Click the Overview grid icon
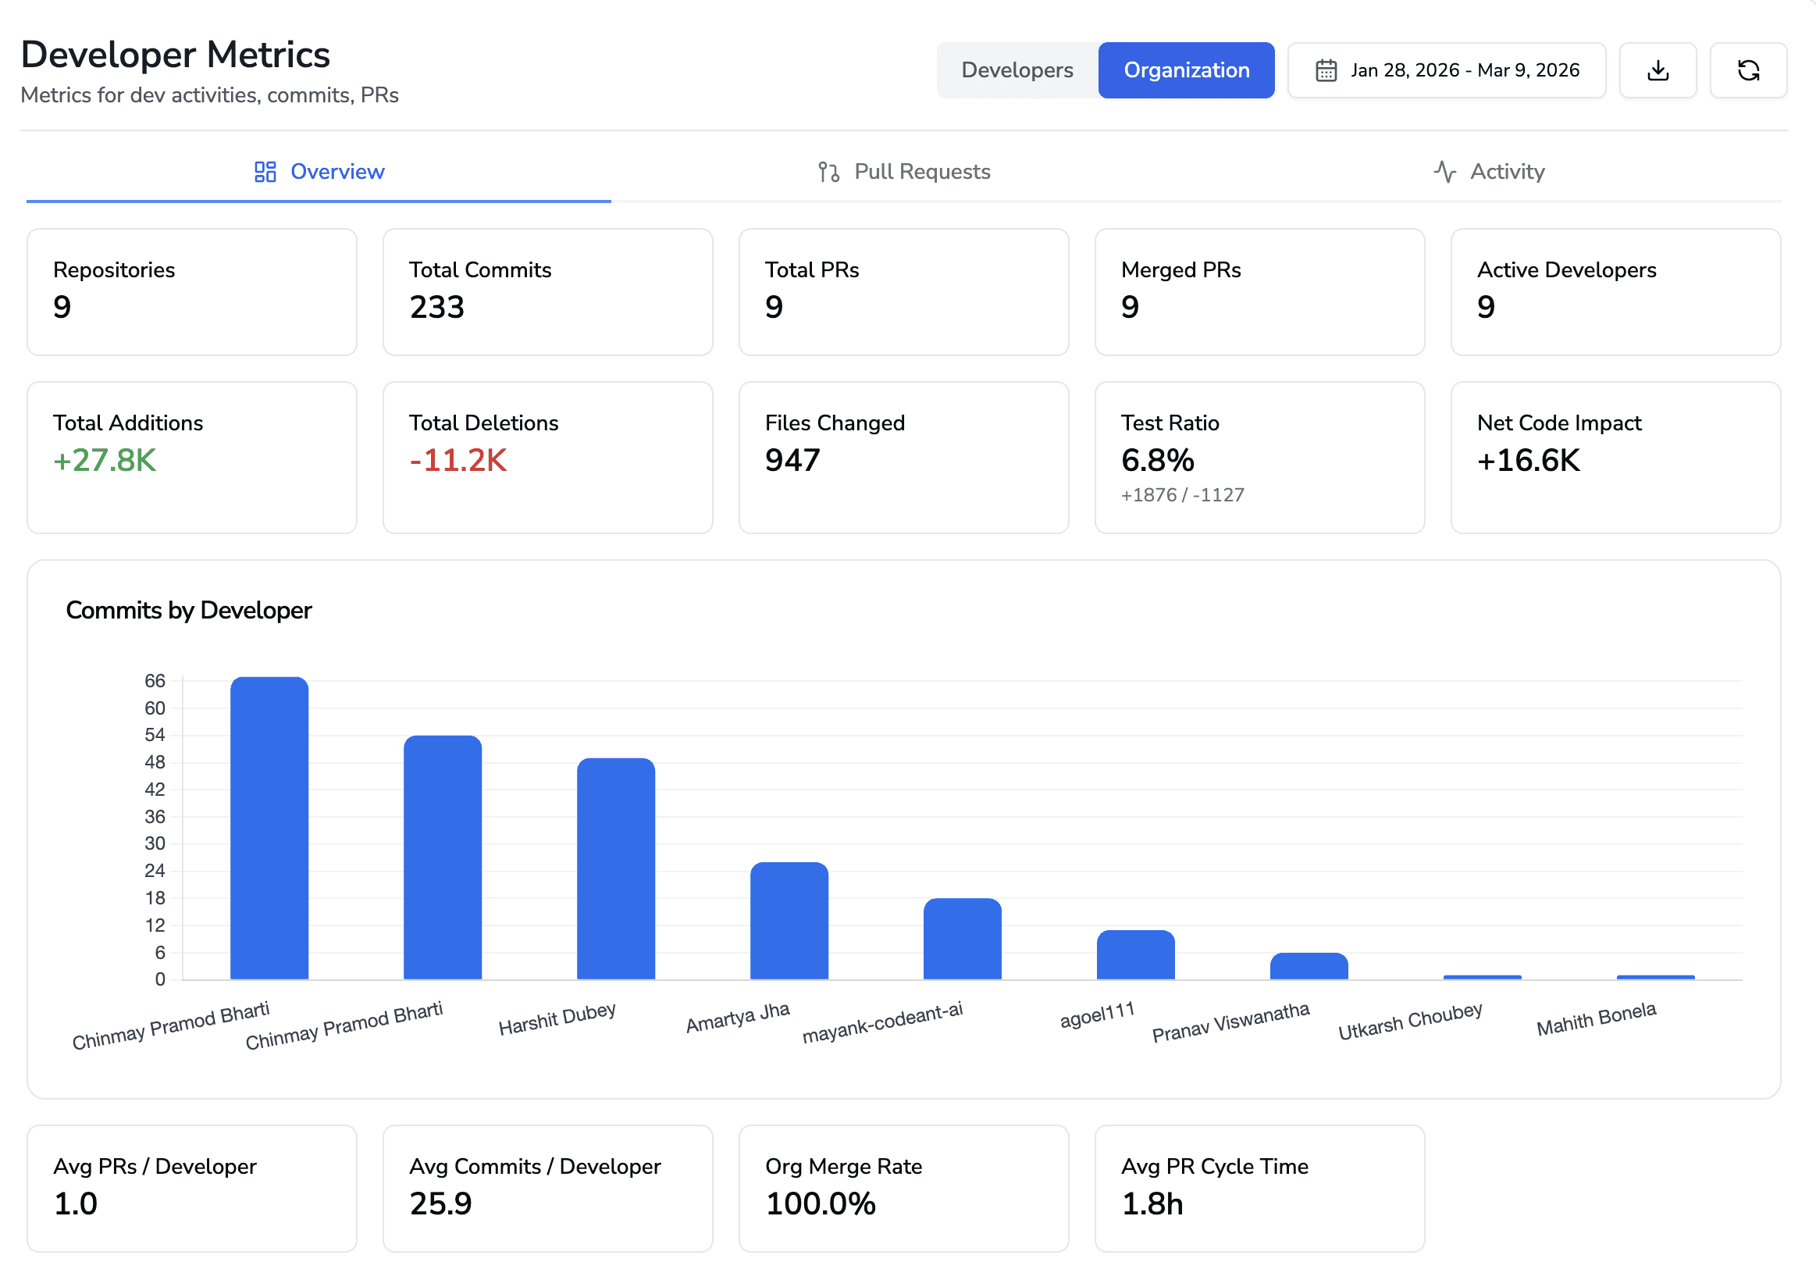Screen dimensions: 1816x1273 pyautogui.click(x=265, y=172)
